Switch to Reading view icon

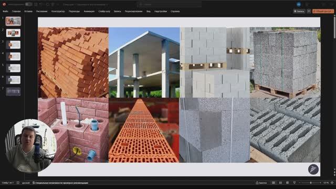287,183
